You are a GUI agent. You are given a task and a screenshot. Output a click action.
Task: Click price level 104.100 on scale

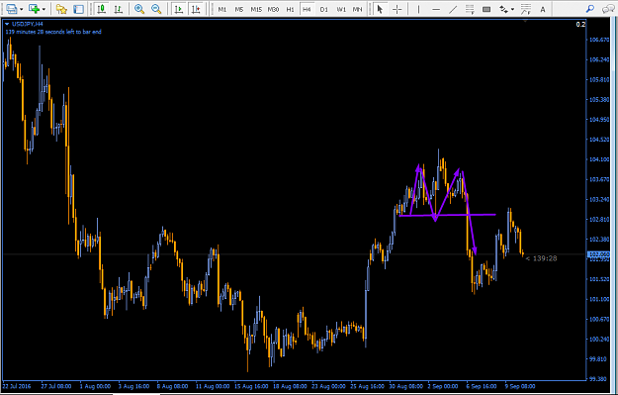click(598, 159)
